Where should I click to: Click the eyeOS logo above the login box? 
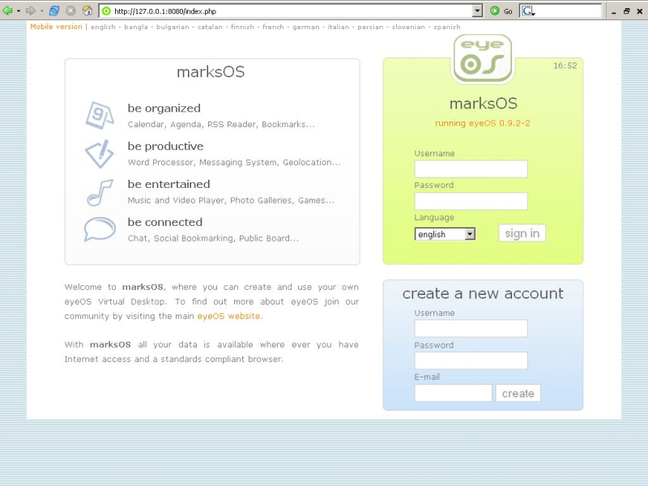[482, 58]
